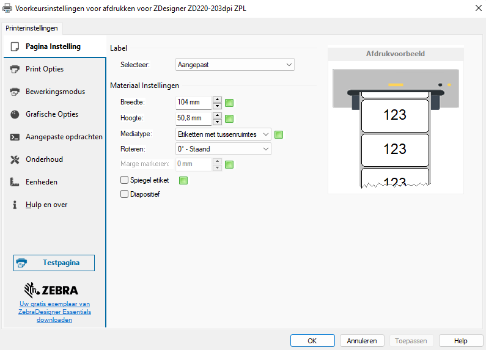Click the Bewerkingsmodus printer icon
This screenshot has height=350, width=486.
pos(15,92)
